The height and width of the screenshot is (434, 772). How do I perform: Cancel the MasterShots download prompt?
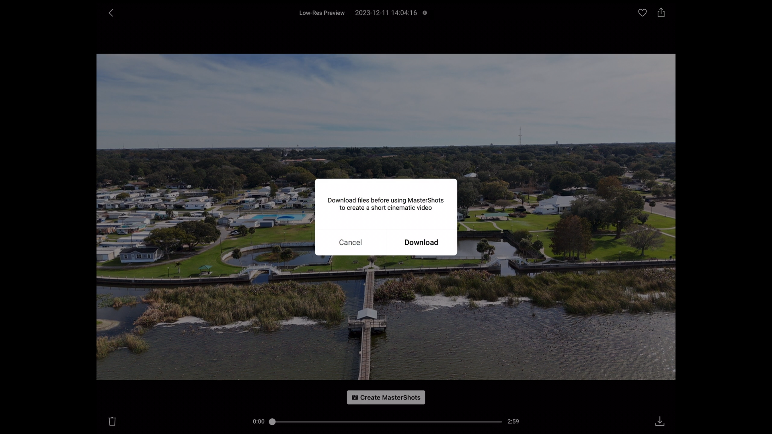pos(350,242)
